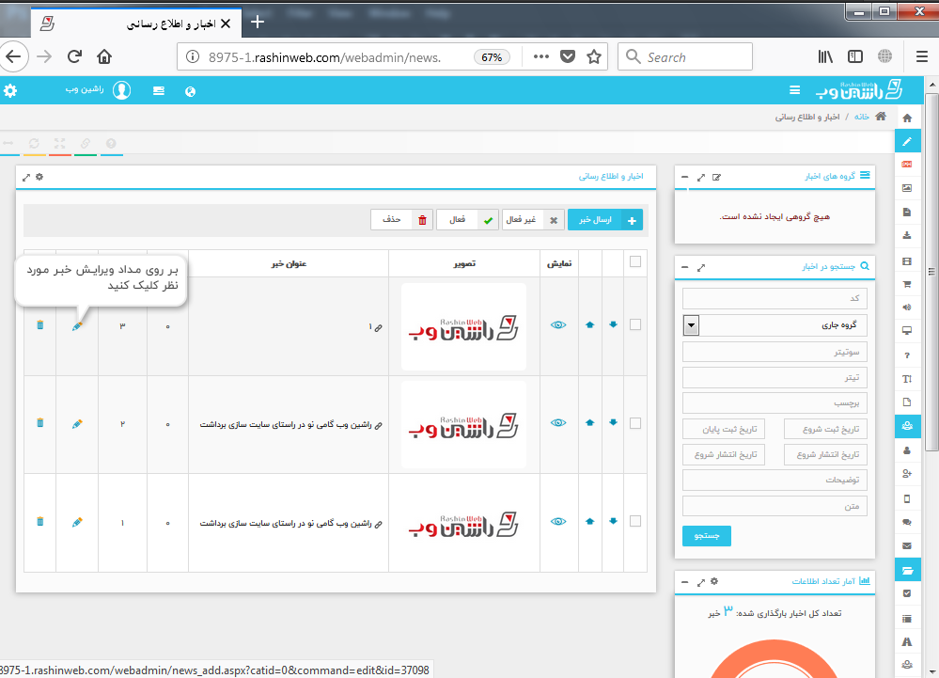Click the first news row logo thumbnail
The image size is (939, 678).
click(464, 326)
